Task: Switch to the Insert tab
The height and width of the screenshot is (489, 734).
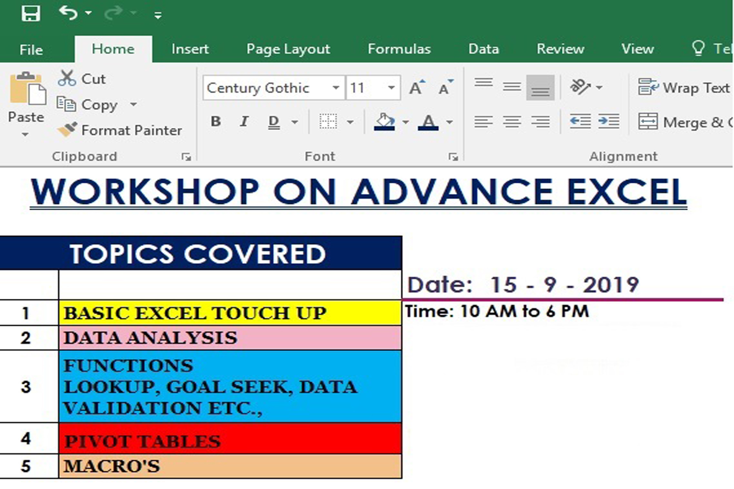Action: pos(190,49)
